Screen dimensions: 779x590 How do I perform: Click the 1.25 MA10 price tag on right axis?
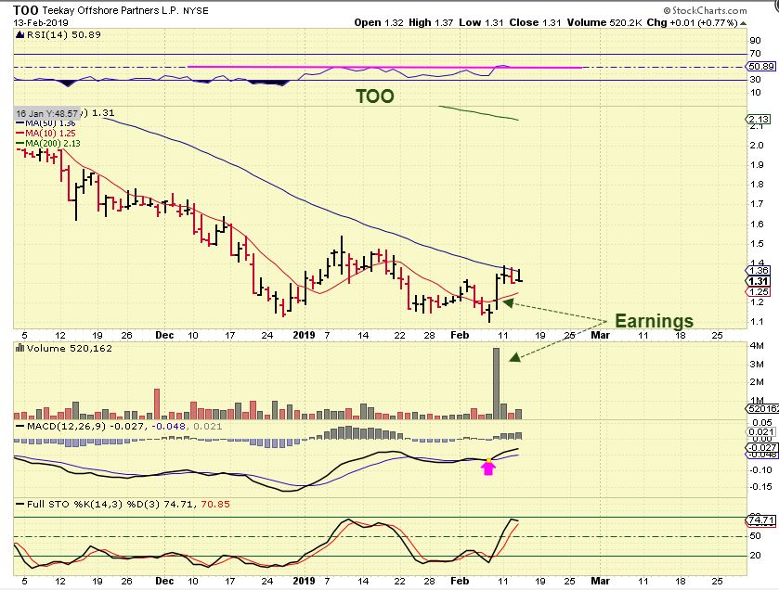point(759,292)
